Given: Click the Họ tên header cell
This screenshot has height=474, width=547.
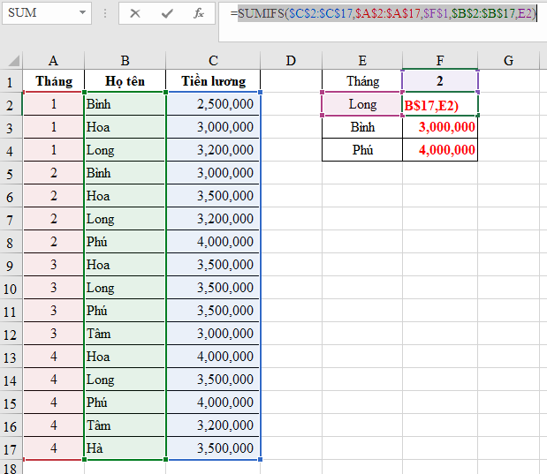Looking at the screenshot, I should point(125,81).
